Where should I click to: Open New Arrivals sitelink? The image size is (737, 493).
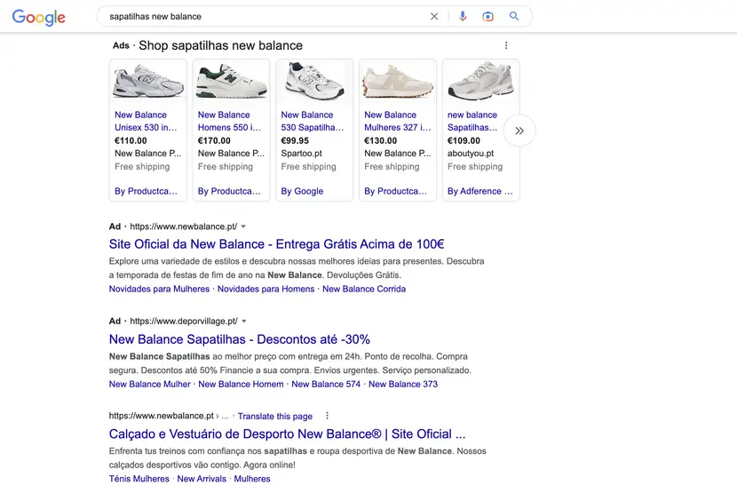(x=202, y=479)
